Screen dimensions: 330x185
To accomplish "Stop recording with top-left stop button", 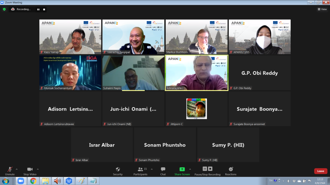I will (x=43, y=9).
